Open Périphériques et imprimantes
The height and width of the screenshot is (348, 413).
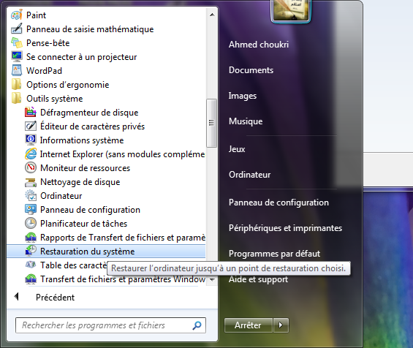tap(285, 228)
